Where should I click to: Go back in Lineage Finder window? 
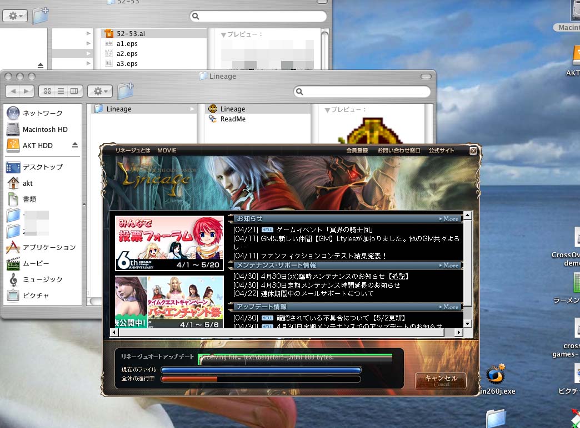click(13, 91)
